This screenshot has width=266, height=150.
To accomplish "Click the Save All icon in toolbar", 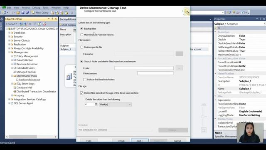I will 27,12.
